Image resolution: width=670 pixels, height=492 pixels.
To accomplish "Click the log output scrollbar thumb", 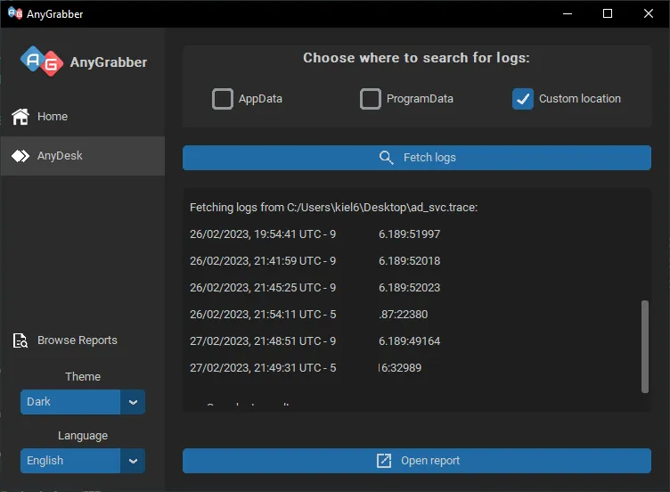I will tap(645, 346).
